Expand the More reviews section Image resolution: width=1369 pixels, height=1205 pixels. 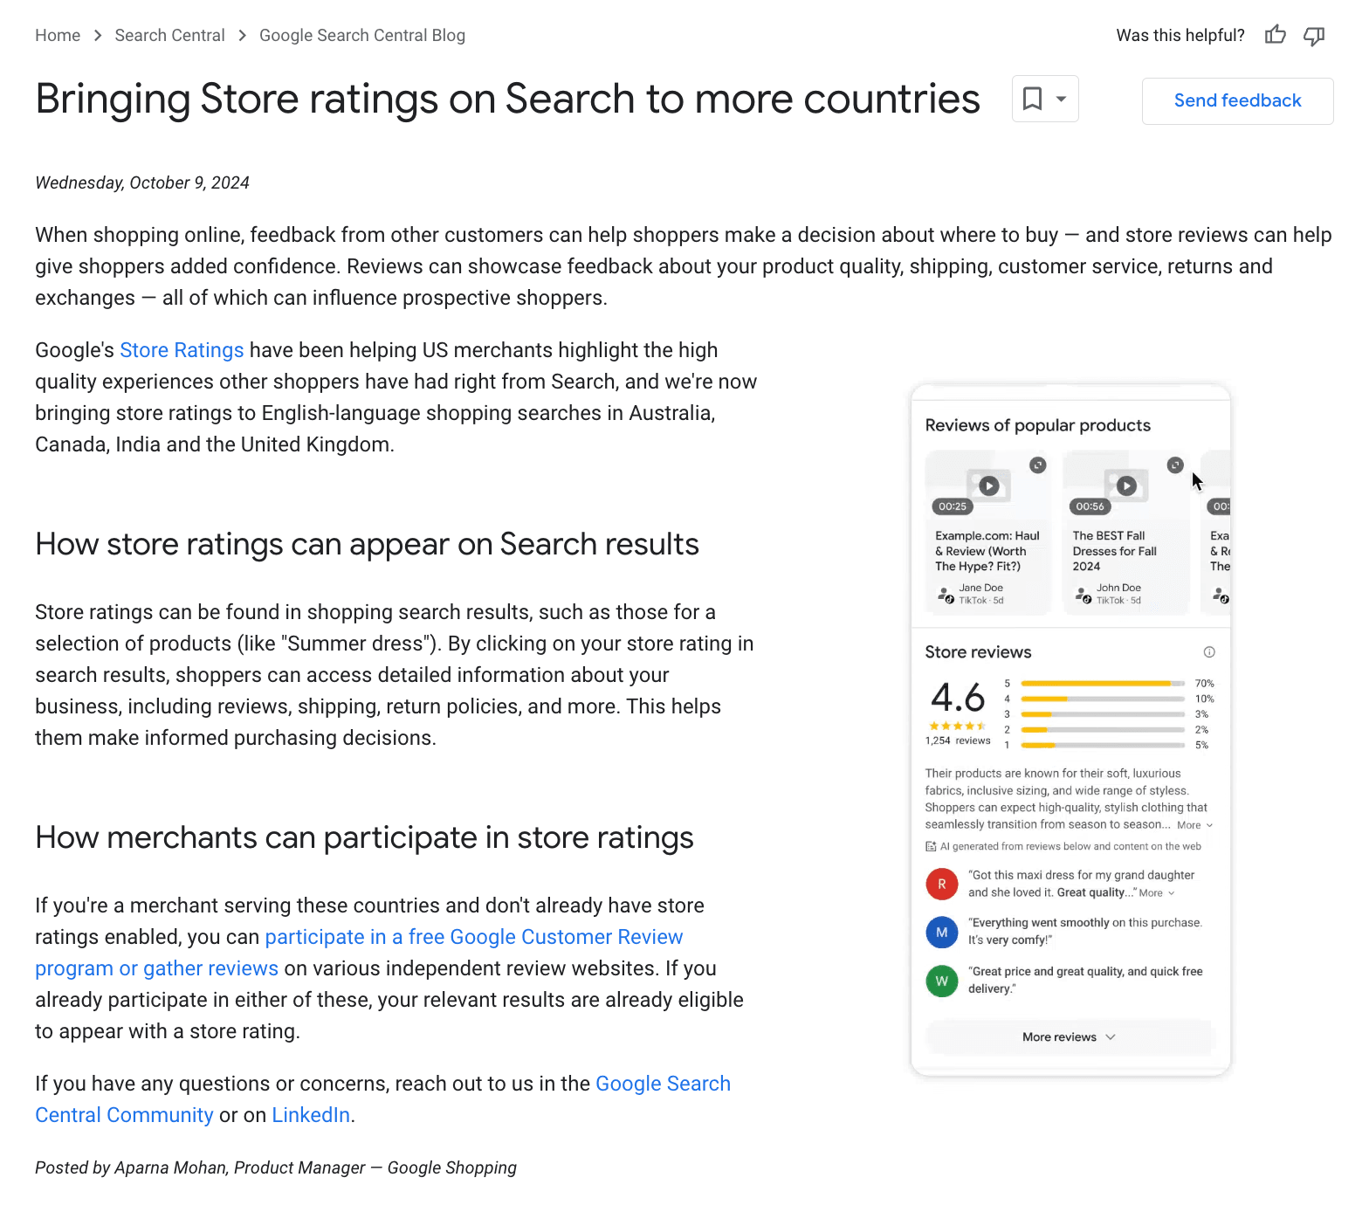coord(1069,1037)
